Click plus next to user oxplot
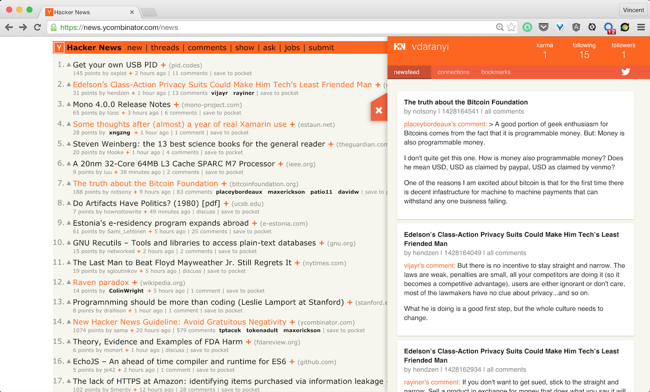This screenshot has width=650, height=392. pyautogui.click(x=131, y=73)
